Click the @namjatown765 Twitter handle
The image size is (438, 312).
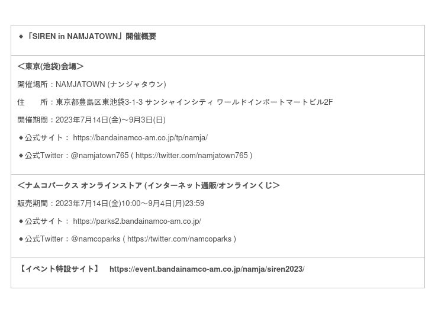click(99, 156)
